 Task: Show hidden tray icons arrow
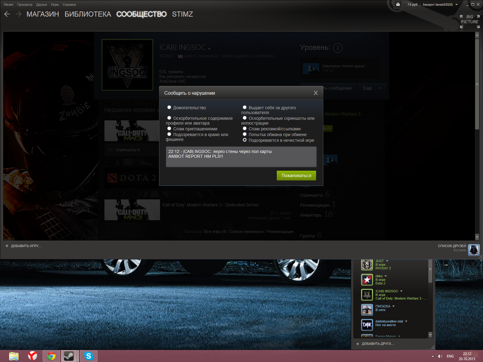tap(433, 356)
